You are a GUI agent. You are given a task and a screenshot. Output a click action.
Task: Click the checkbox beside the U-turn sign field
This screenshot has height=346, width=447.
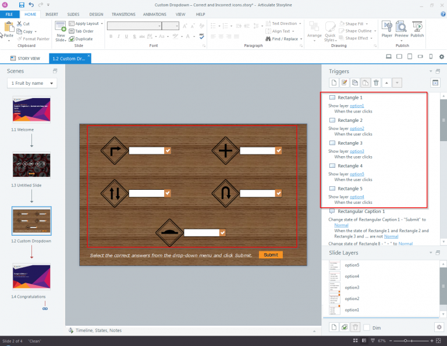(278, 193)
